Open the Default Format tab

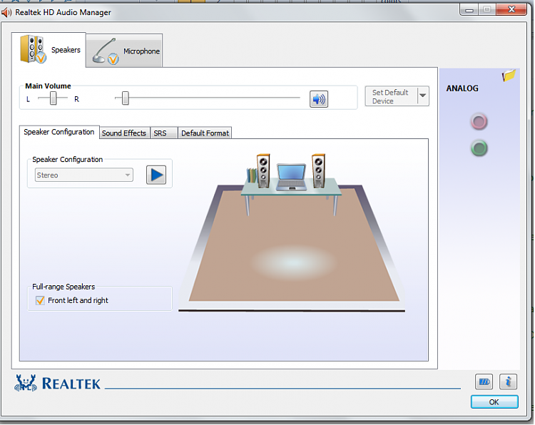205,133
